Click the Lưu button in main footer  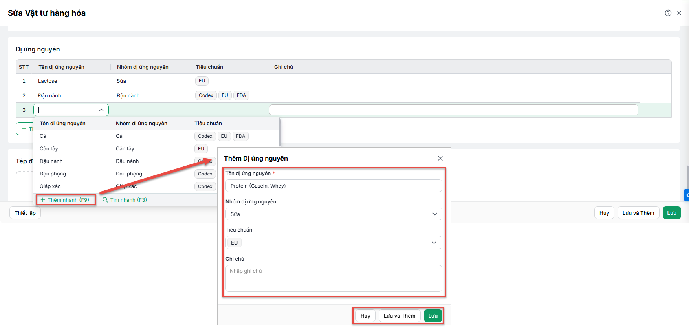(x=672, y=213)
